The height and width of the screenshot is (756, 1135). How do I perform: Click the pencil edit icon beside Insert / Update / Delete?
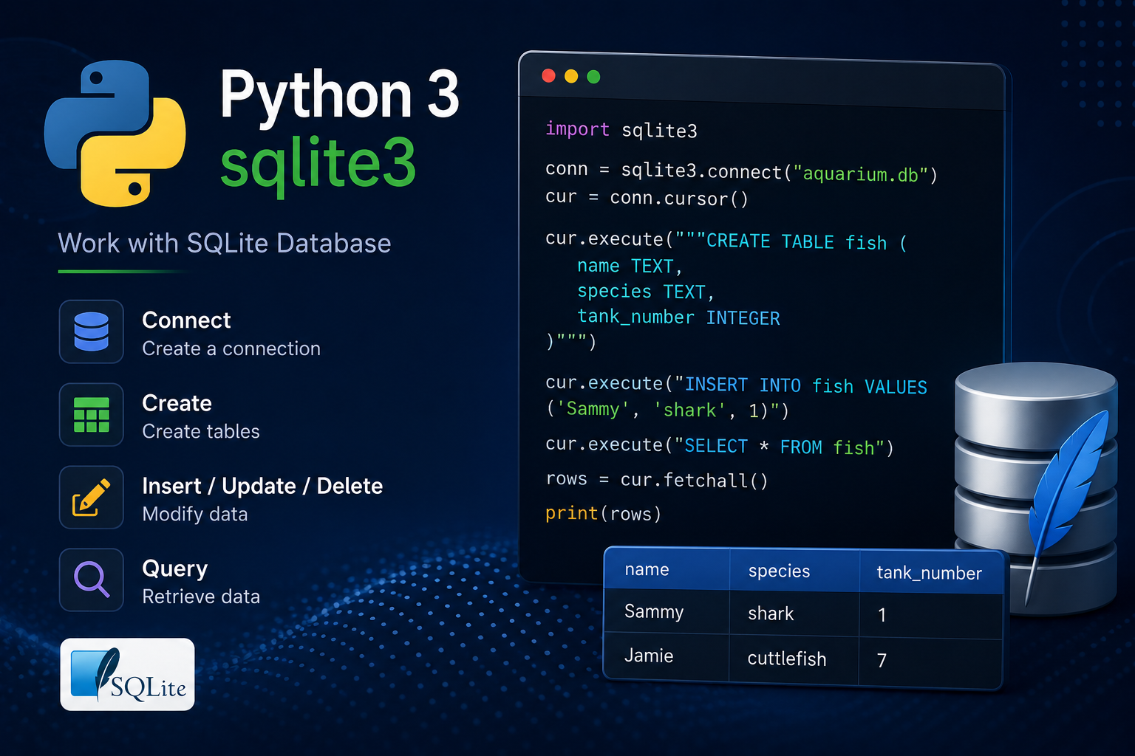click(92, 498)
